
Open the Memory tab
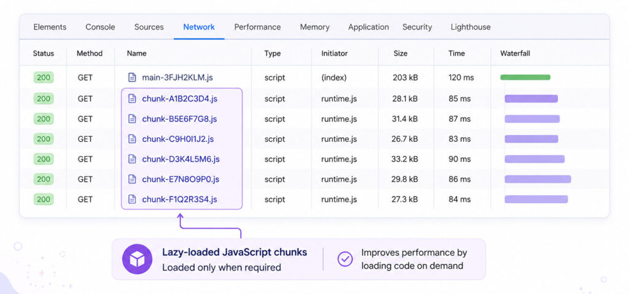[315, 27]
